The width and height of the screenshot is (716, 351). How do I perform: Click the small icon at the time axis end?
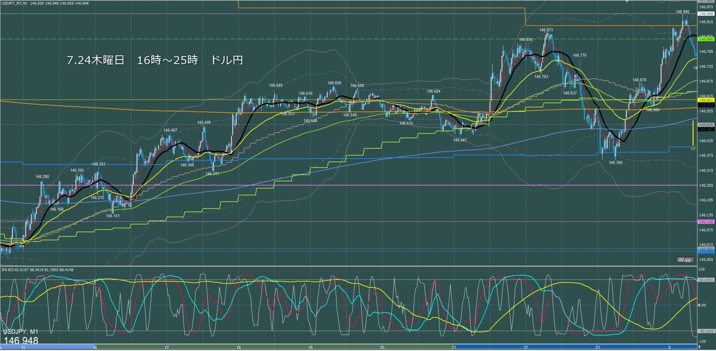700,347
